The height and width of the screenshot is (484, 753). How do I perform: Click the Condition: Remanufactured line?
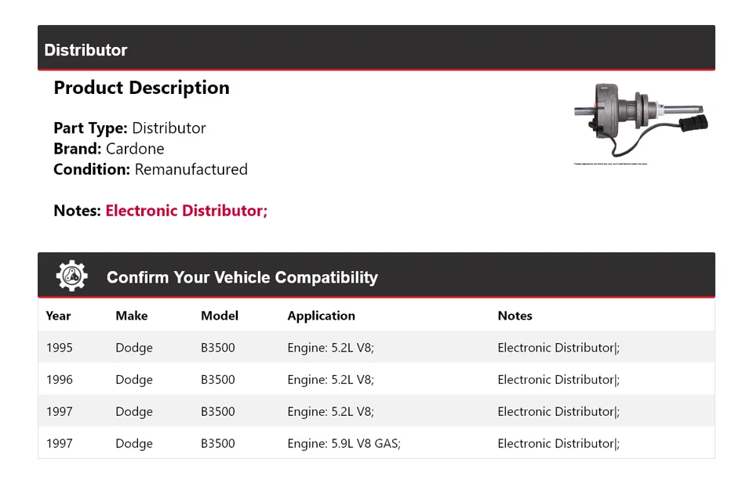click(x=151, y=169)
